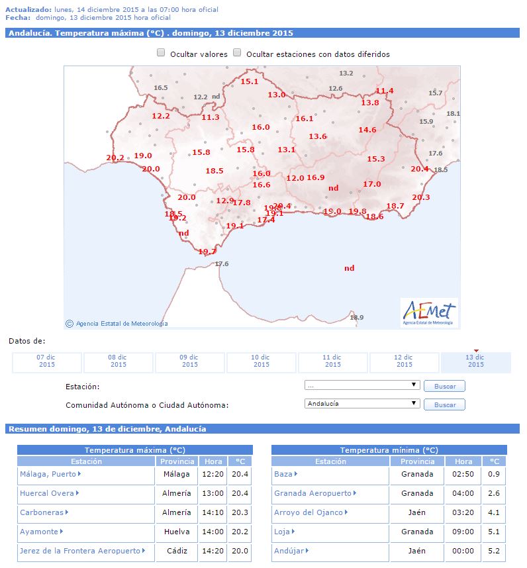Choose the 12 dic 2015 date tab
527x568 pixels.
[x=404, y=361]
